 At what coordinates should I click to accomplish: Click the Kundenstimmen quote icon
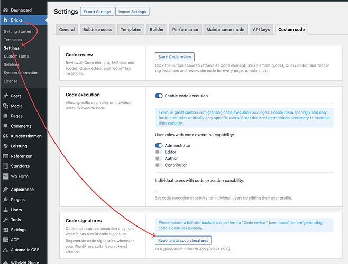click(5, 136)
